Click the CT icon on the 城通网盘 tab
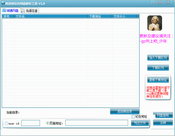The image size is (175, 136). (4, 11)
